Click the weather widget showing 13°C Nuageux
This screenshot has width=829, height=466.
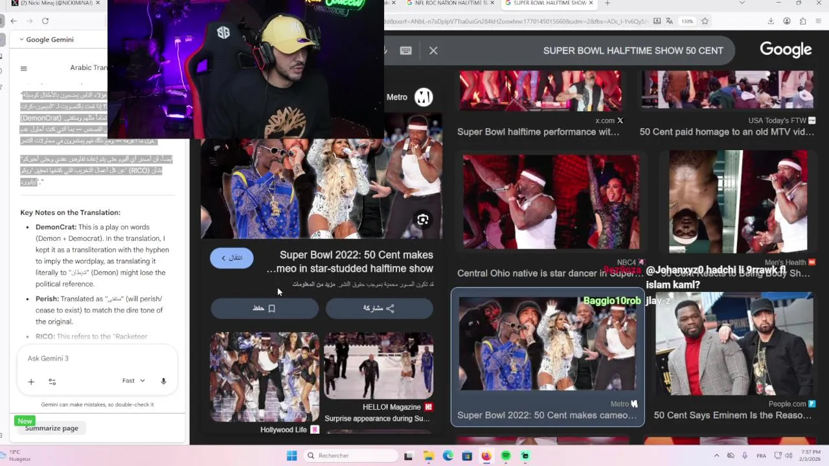coord(21,456)
